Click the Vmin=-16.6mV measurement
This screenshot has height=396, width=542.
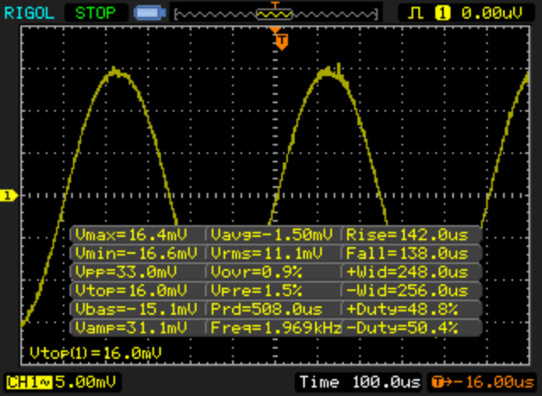(x=136, y=253)
